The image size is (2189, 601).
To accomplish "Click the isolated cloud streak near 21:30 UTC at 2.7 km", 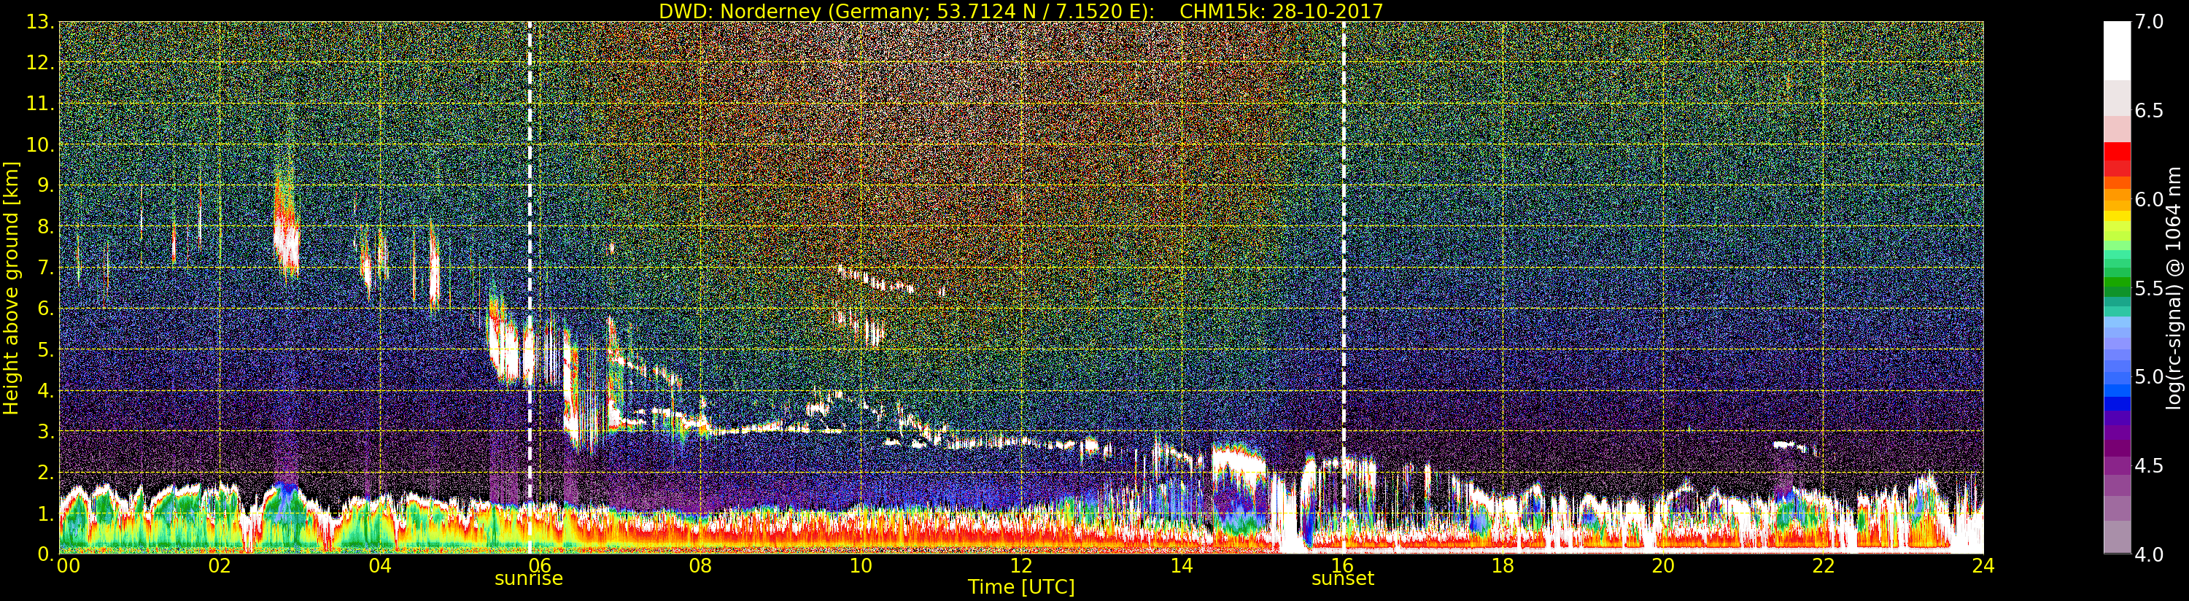I will [x=1794, y=446].
